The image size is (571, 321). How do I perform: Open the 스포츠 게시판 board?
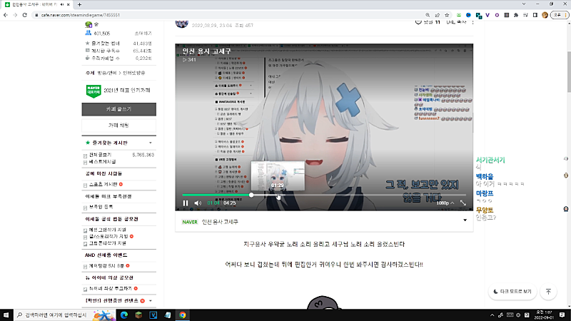coord(103,185)
